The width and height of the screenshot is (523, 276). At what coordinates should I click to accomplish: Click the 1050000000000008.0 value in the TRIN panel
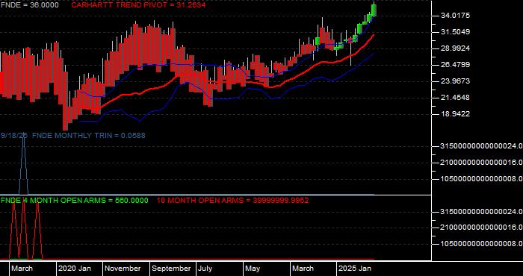point(481,179)
